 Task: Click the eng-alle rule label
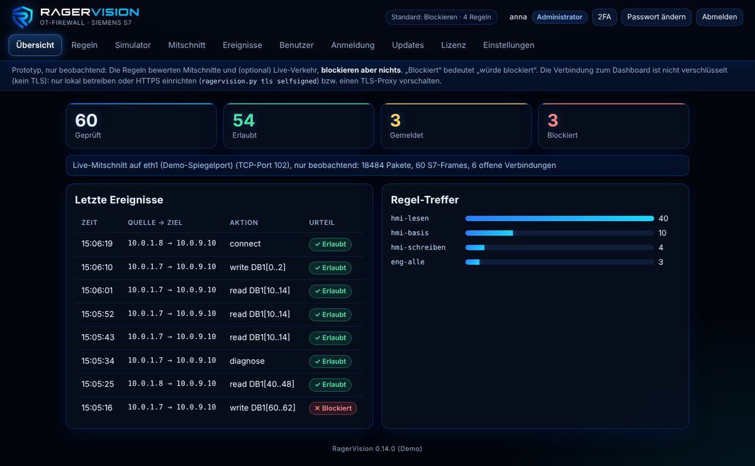[408, 262]
